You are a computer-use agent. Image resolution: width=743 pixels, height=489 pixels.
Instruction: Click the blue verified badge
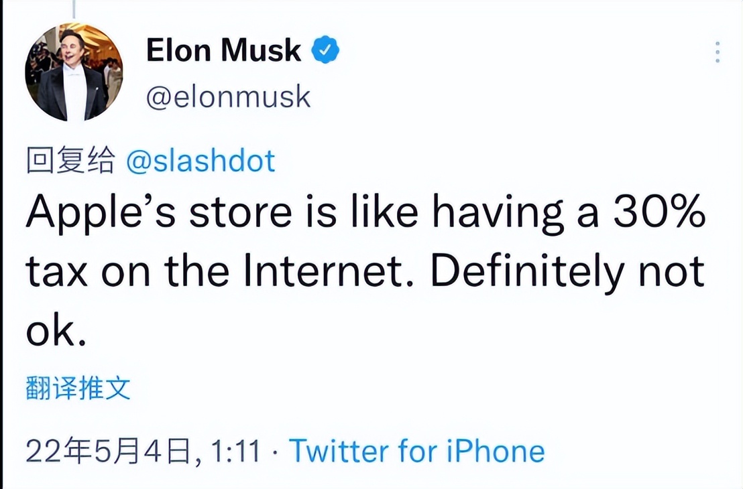pos(326,51)
